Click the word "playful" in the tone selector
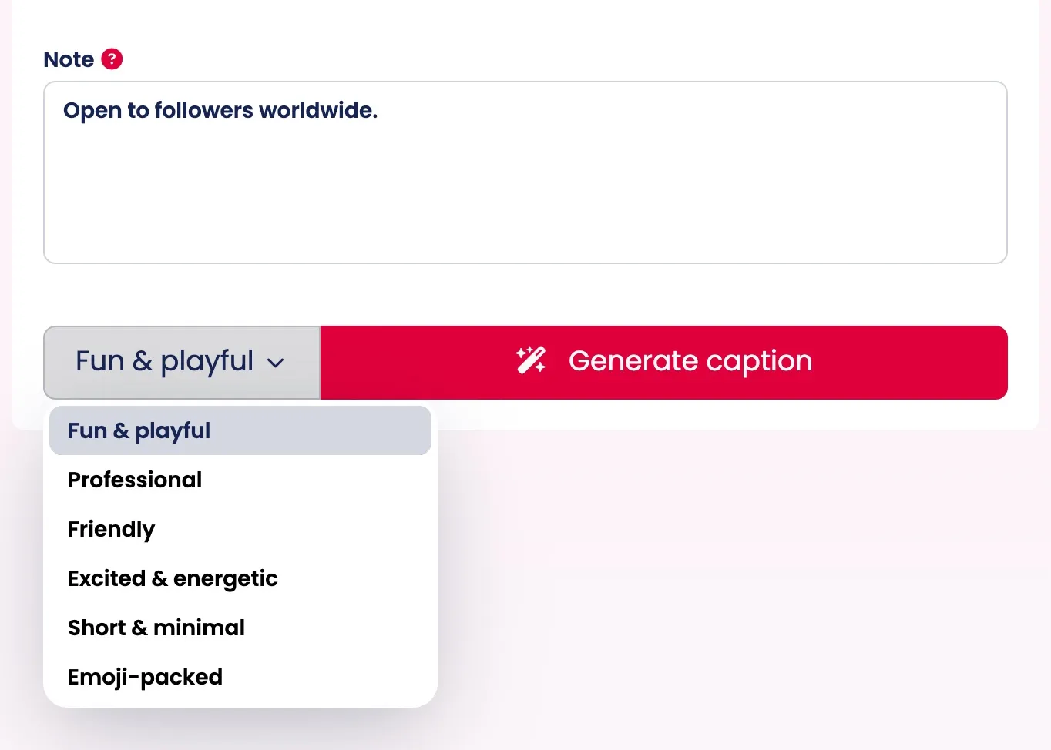Viewport: 1051px width, 750px height. click(207, 362)
